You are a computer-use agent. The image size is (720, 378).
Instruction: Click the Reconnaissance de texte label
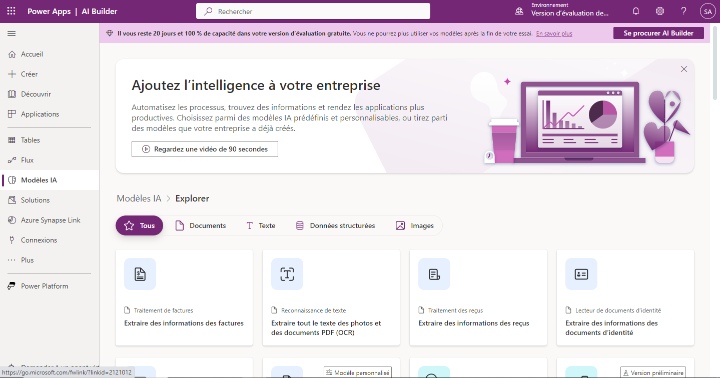click(313, 310)
